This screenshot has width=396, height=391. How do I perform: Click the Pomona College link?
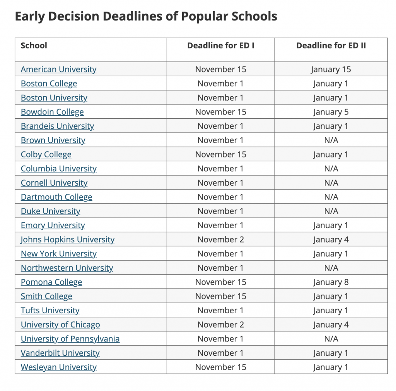pos(51,282)
